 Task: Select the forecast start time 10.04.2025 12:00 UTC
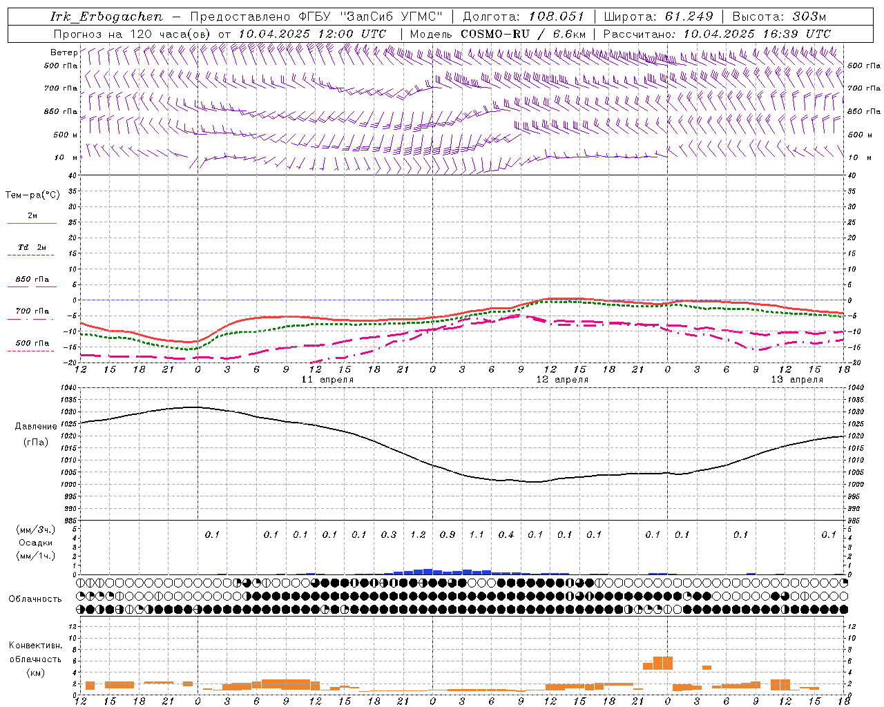312,34
